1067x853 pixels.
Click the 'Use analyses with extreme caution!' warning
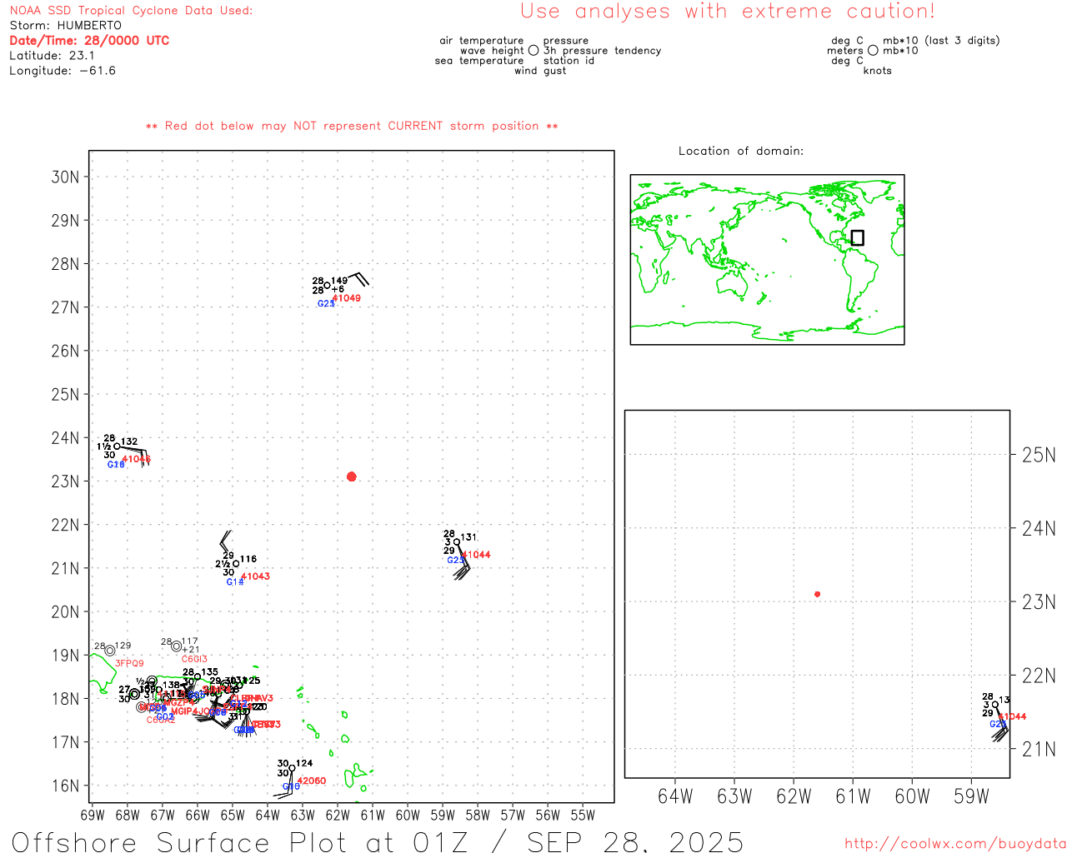pyautogui.click(x=728, y=12)
